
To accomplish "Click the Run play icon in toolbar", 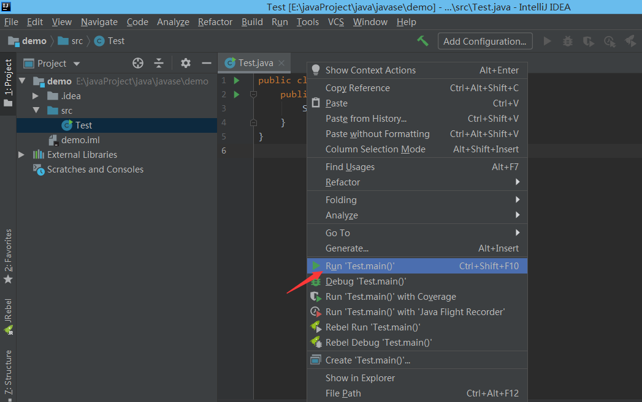I will pyautogui.click(x=547, y=41).
